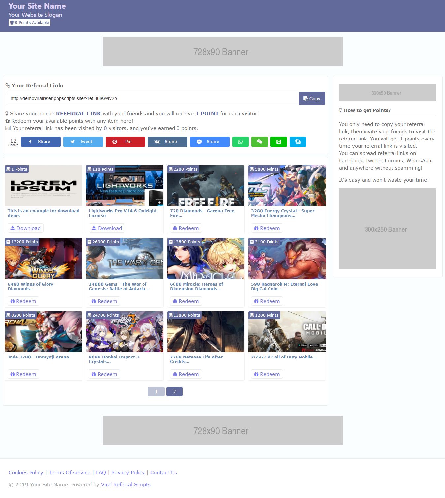Open the Call of Duty Mobile thumbnail
Viewport: 445px width, 498px height.
click(x=287, y=332)
